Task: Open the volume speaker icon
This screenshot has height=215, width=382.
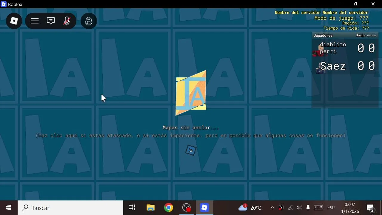Action: click(299, 208)
